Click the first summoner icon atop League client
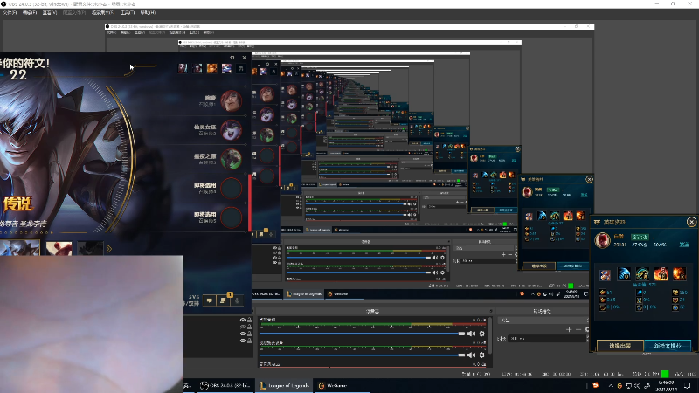Viewport: 699px width, 393px height. point(183,68)
